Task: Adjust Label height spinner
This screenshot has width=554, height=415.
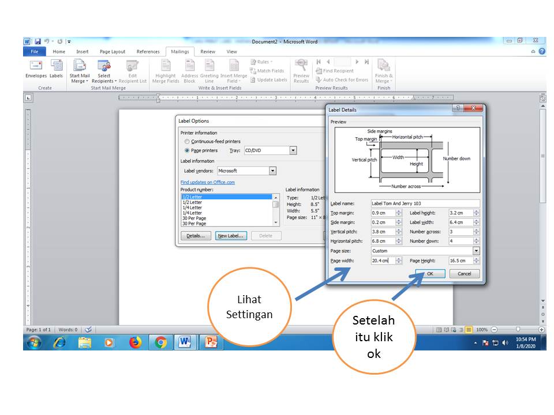Action: click(477, 213)
